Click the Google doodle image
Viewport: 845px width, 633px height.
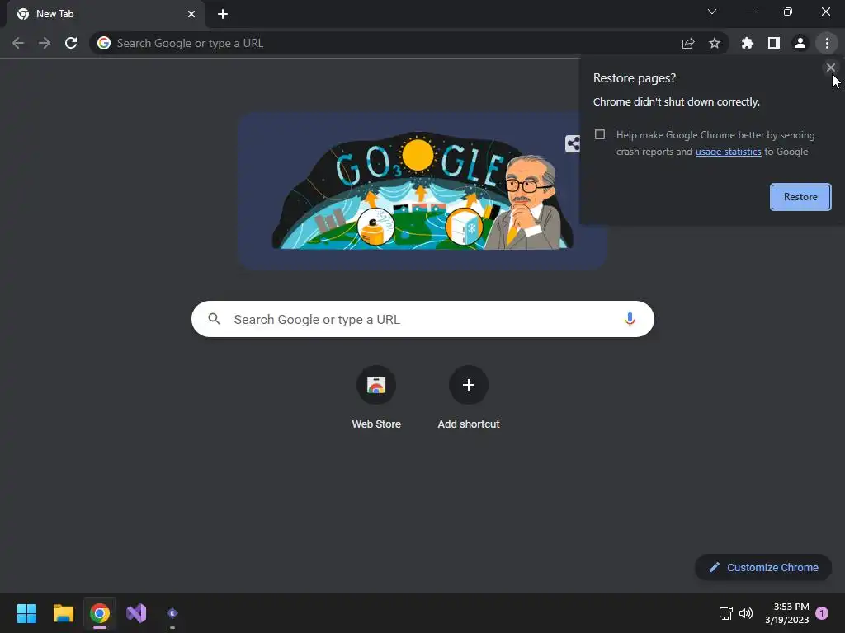click(x=422, y=190)
